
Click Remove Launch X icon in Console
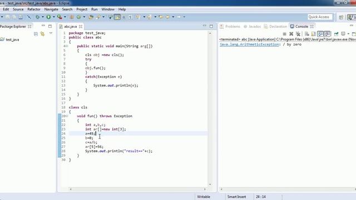291,34
